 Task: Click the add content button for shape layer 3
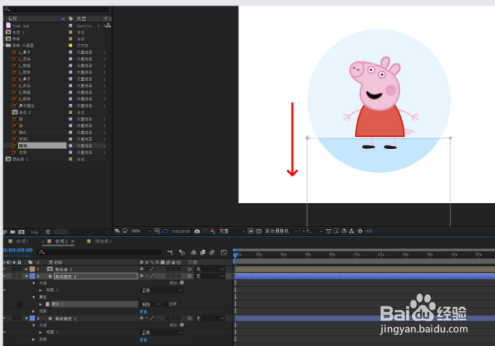182,325
